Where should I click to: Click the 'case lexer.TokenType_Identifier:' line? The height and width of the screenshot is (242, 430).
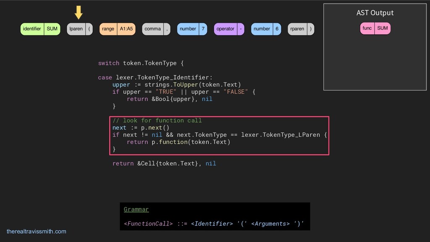(x=155, y=77)
